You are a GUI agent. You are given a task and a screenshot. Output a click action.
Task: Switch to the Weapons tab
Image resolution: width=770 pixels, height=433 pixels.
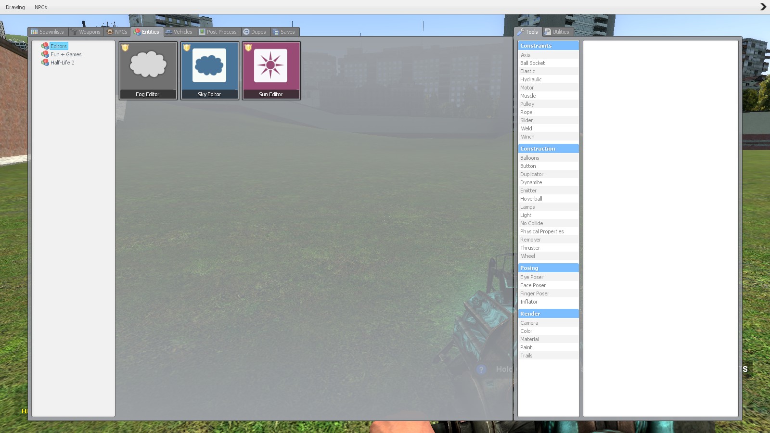point(86,32)
